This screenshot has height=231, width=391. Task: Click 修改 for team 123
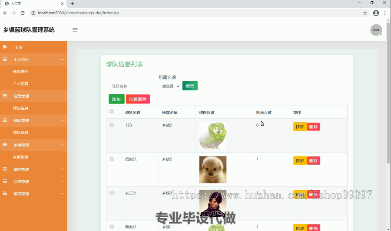[300, 127]
